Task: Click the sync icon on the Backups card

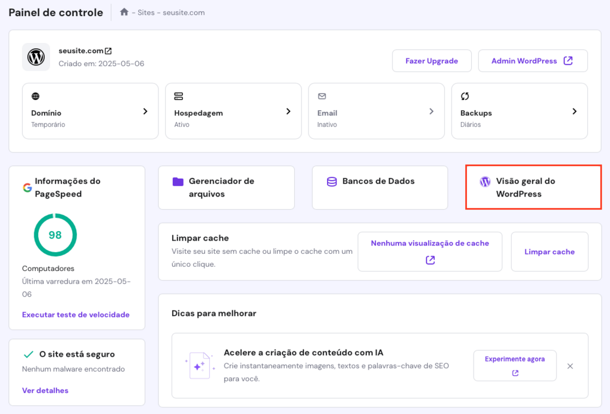Action: (x=466, y=96)
